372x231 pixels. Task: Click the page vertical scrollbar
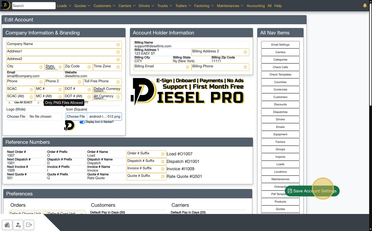[x=370, y=54]
